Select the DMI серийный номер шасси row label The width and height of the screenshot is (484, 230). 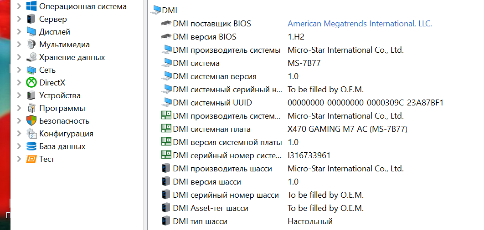(x=226, y=195)
